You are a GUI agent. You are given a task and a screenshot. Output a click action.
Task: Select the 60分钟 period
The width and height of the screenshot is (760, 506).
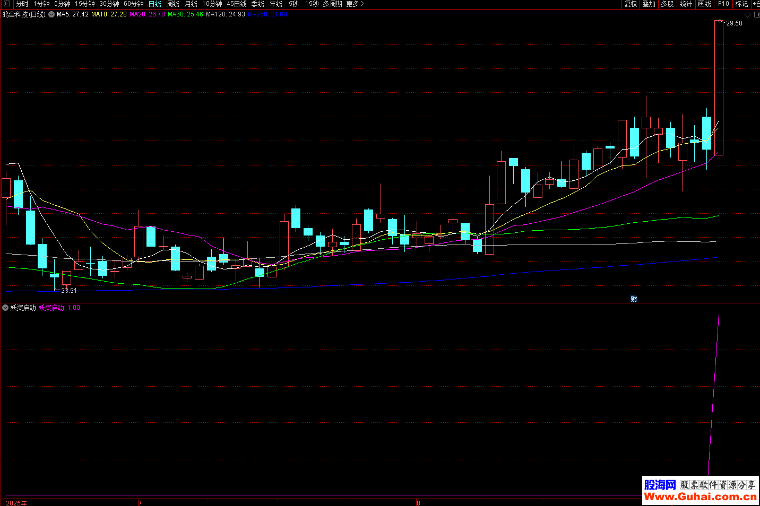pyautogui.click(x=134, y=4)
